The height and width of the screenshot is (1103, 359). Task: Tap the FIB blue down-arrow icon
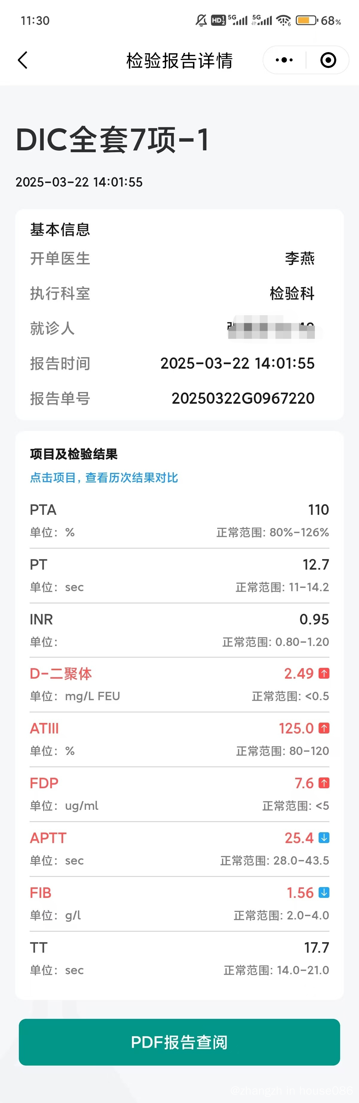pos(324,893)
